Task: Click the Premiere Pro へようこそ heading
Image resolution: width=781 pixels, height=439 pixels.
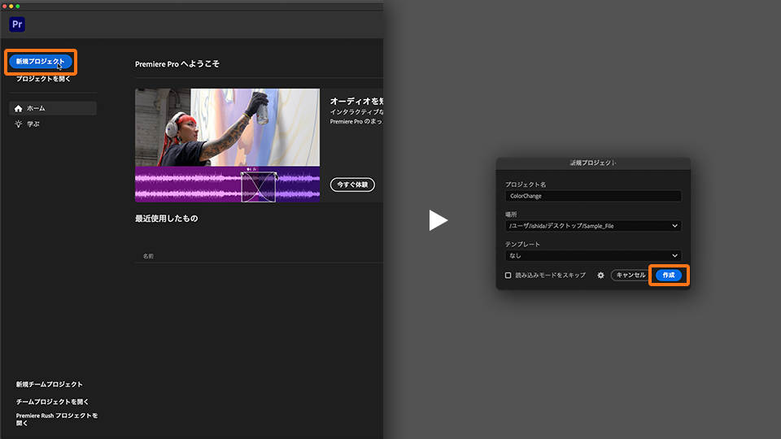Action: (x=177, y=63)
